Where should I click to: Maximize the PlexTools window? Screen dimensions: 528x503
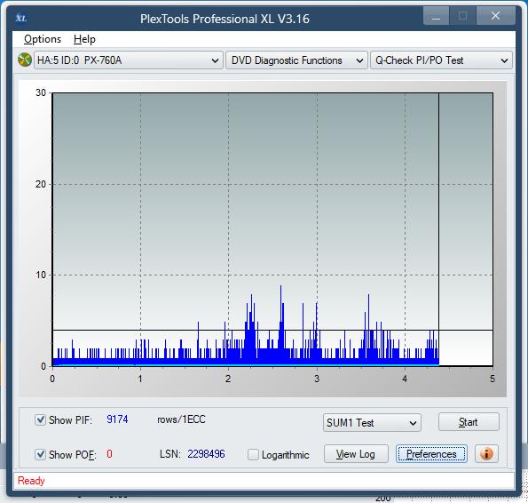point(462,16)
